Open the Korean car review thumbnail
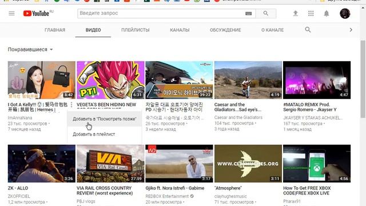 coord(179,80)
